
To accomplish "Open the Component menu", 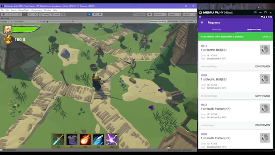I will coord(36,10).
